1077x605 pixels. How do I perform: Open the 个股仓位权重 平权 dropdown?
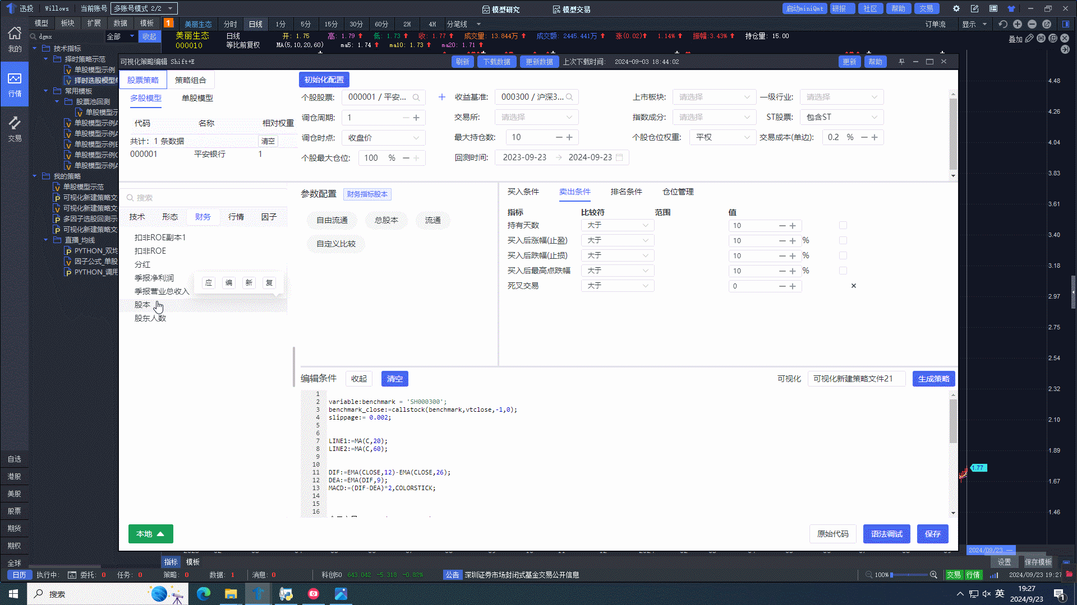click(722, 137)
